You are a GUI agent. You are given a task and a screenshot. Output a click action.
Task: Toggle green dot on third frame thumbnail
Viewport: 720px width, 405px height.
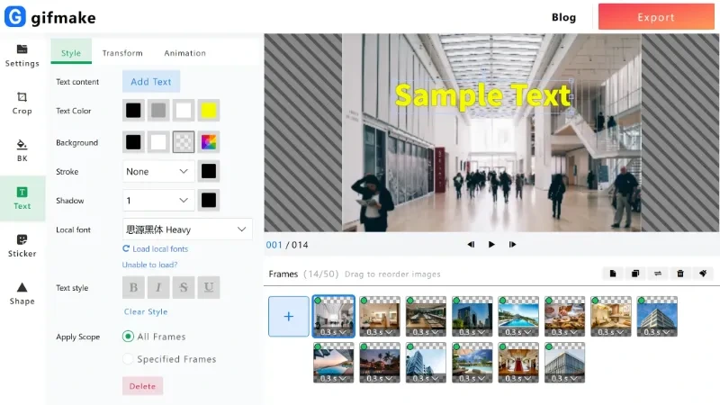point(410,301)
